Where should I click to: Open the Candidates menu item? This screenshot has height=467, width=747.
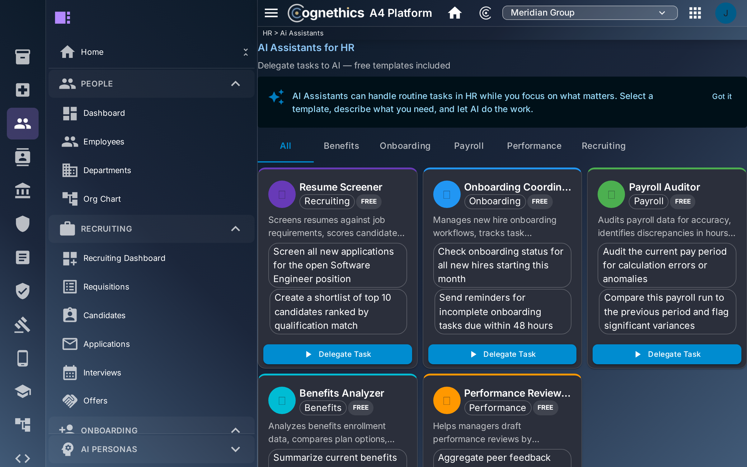(x=152, y=315)
